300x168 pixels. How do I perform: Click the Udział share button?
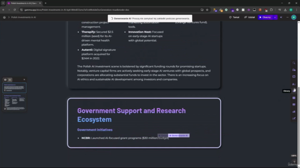click(249, 17)
